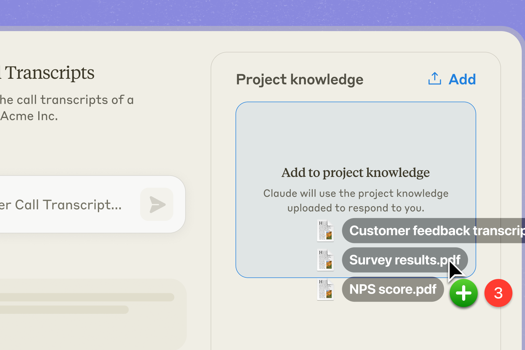Image resolution: width=525 pixels, height=350 pixels.
Task: Click the document icon beside NPS score.pdf
Action: tap(325, 289)
